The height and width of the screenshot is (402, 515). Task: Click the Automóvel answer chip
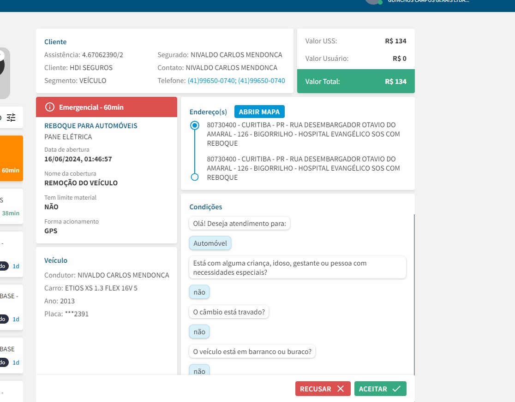coord(210,243)
